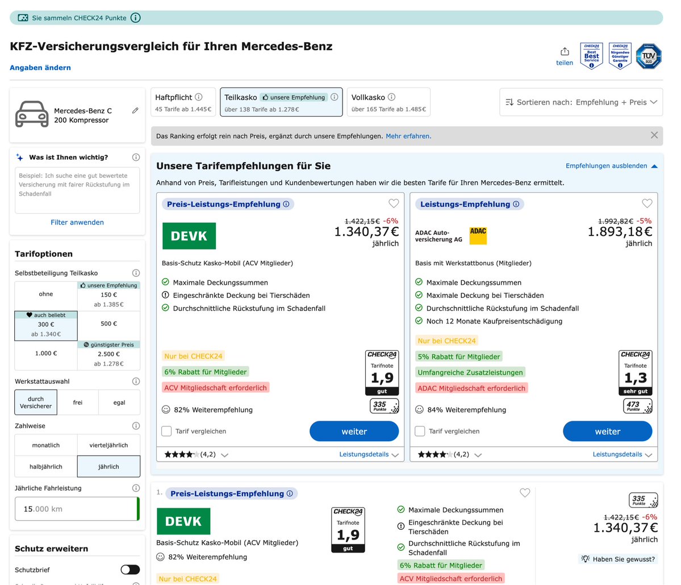
Task: Open the Best Service badge
Action: click(x=591, y=56)
